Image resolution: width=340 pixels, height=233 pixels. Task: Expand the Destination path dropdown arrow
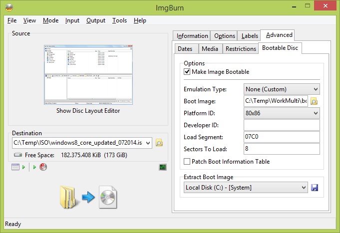coord(148,143)
